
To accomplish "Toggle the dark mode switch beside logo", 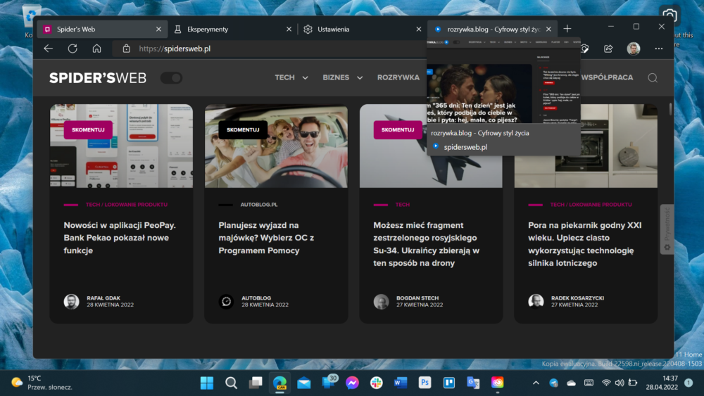I will coord(171,77).
